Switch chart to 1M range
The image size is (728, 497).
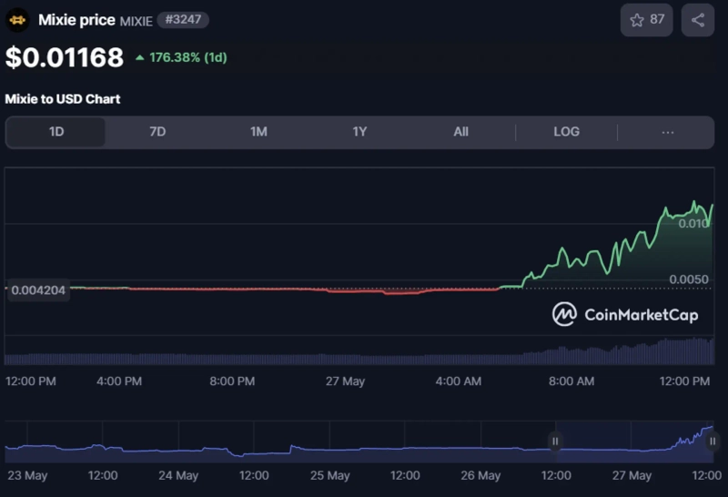click(x=258, y=132)
